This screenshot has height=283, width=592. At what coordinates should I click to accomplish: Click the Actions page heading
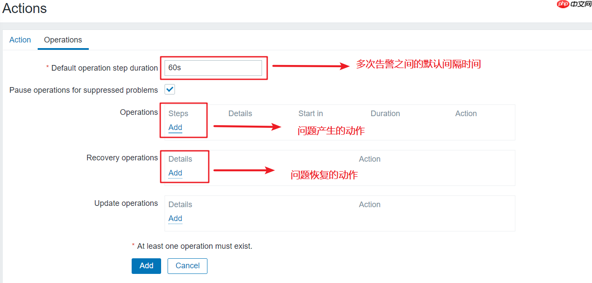click(x=25, y=8)
